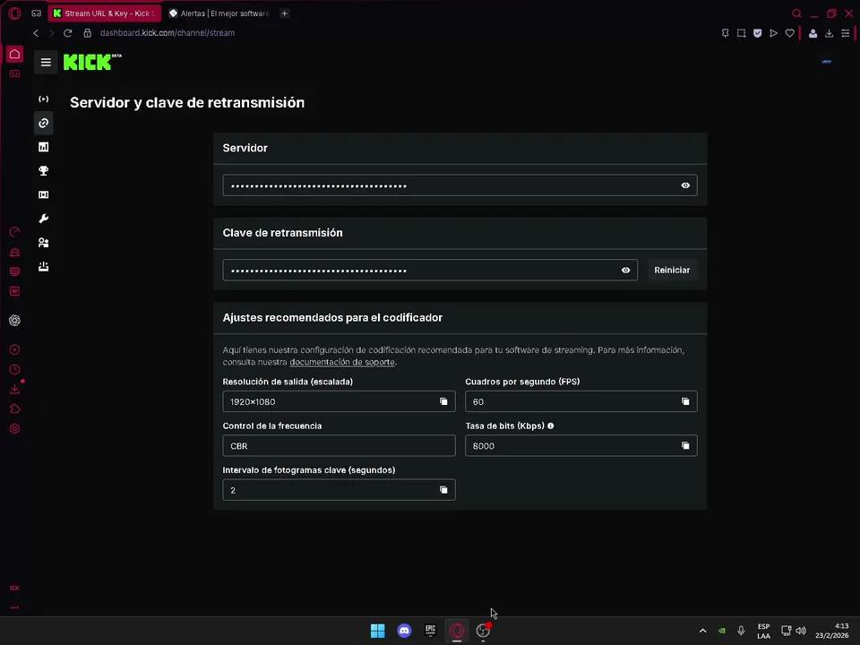The height and width of the screenshot is (645, 860).
Task: Copy the 8000 bitrate value
Action: [x=685, y=446]
